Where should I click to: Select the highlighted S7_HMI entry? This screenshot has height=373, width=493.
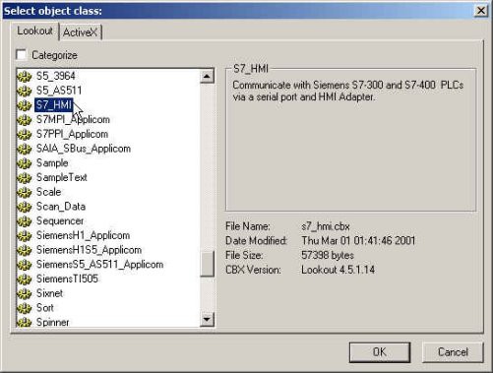54,105
